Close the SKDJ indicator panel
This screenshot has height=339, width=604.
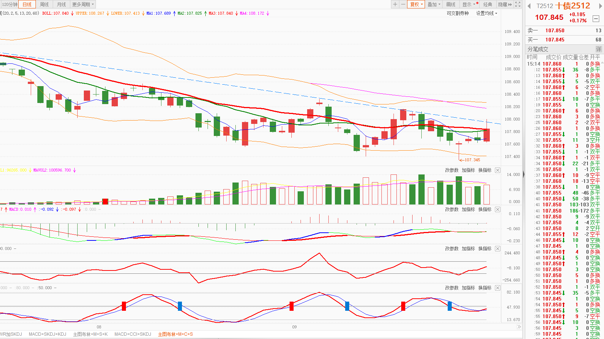coord(497,288)
